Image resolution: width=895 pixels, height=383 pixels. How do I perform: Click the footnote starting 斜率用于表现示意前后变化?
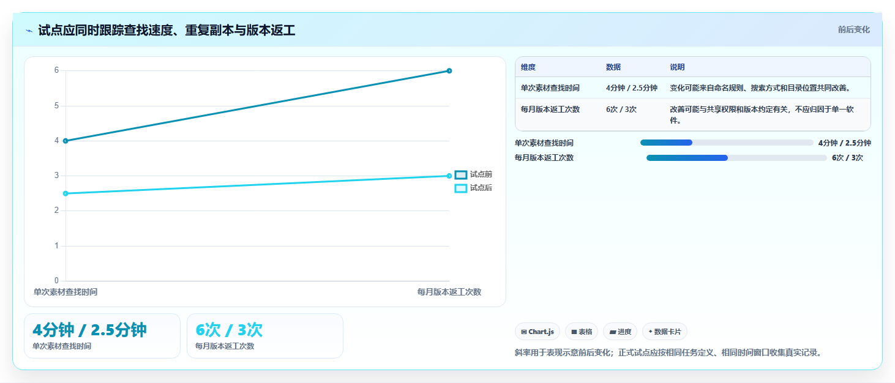tap(668, 353)
